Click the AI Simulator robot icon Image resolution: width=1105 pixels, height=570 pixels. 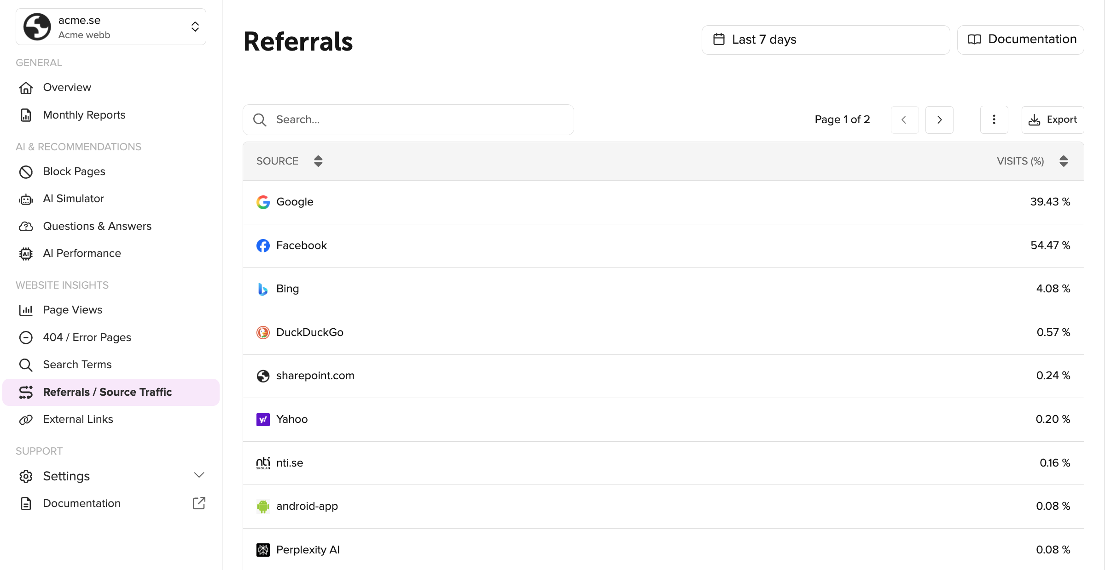point(26,199)
